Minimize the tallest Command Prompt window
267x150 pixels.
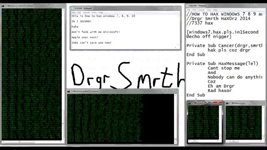tap(50, 5)
